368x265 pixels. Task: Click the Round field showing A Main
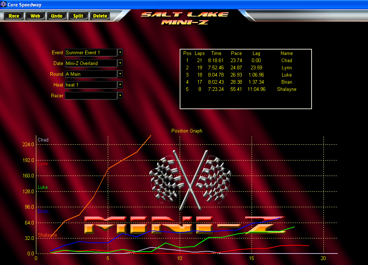[91, 74]
